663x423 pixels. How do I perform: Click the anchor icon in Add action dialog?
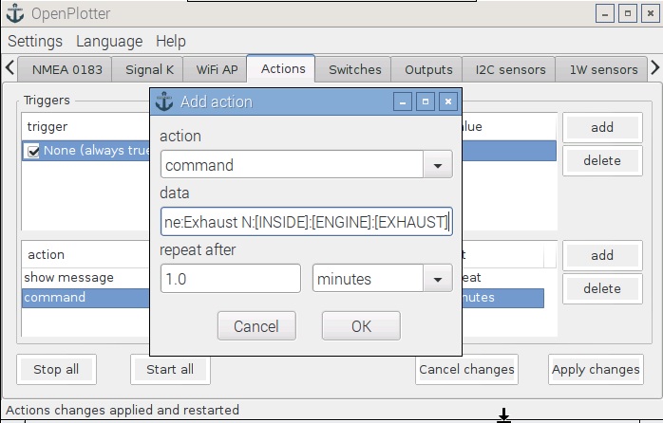coord(164,101)
